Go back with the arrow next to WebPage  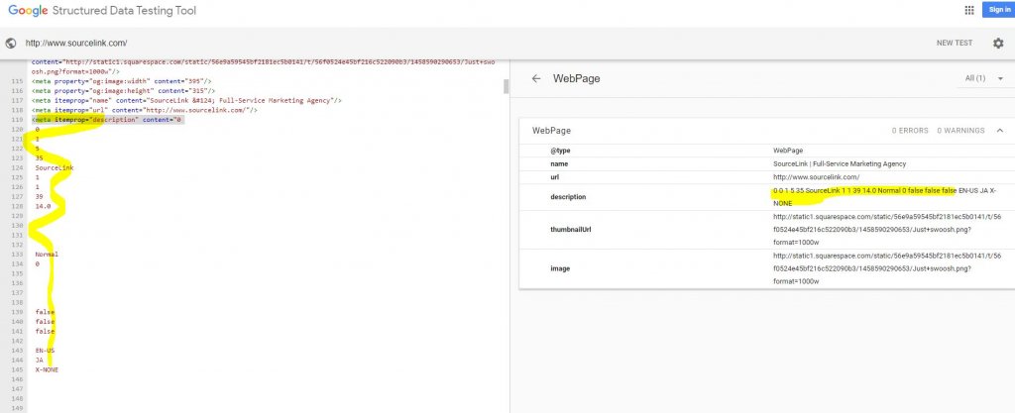click(535, 78)
